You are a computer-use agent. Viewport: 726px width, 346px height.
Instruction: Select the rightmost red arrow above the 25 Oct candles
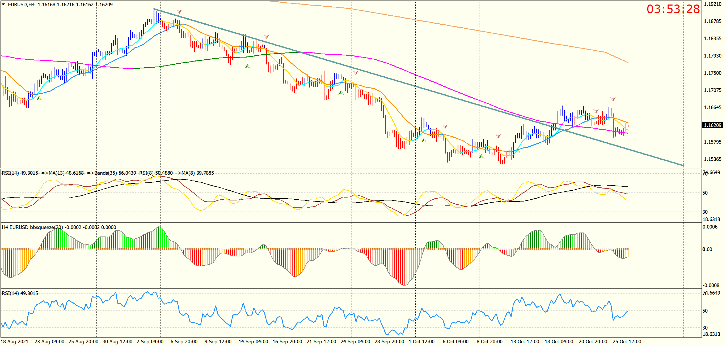coord(613,99)
